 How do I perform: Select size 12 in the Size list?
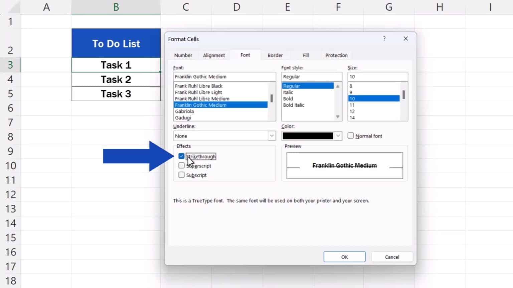click(x=352, y=111)
